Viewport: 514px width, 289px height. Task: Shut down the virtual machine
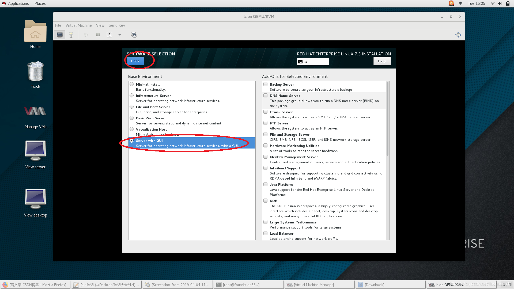(109, 35)
